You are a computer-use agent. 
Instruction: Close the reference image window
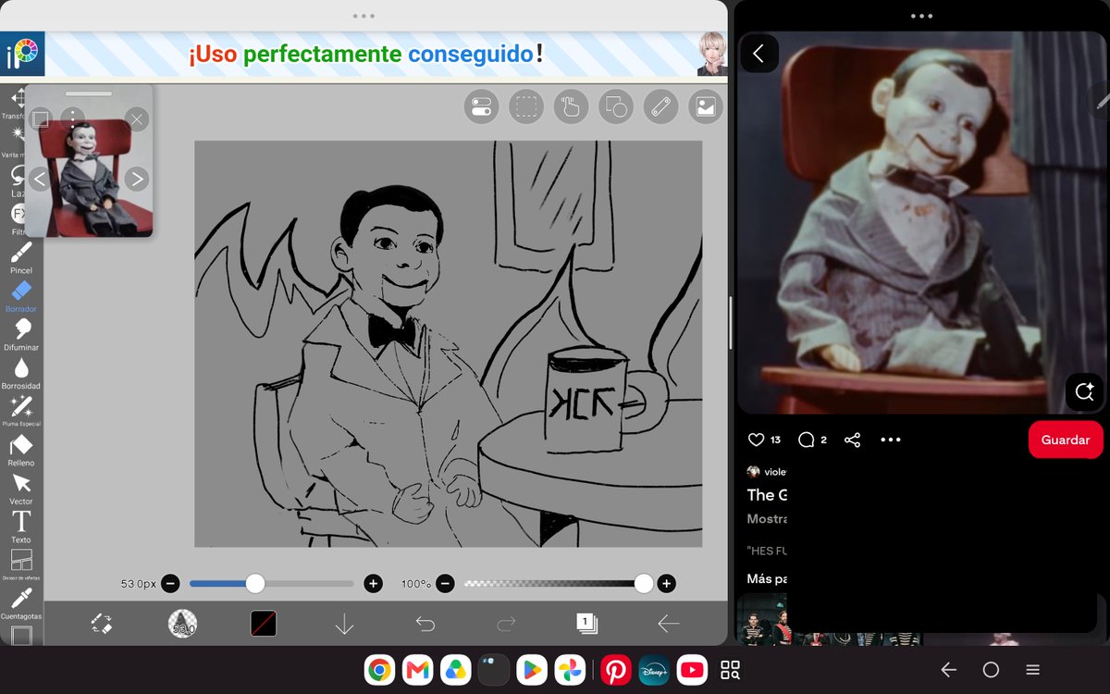point(137,118)
